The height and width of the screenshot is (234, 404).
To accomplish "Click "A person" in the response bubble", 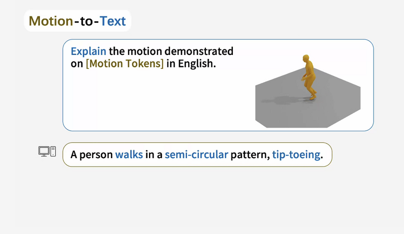I will pos(91,155).
